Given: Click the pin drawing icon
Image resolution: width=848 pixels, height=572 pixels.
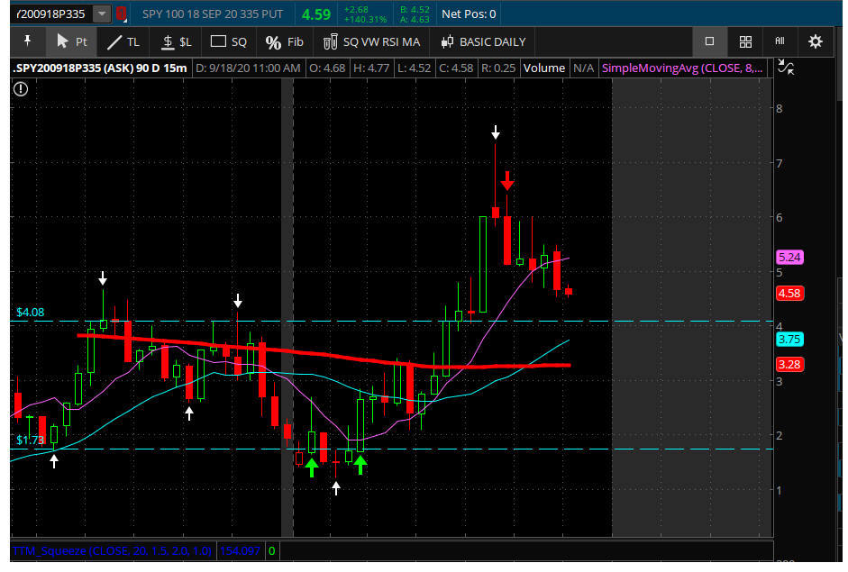Looking at the screenshot, I should click(x=27, y=41).
